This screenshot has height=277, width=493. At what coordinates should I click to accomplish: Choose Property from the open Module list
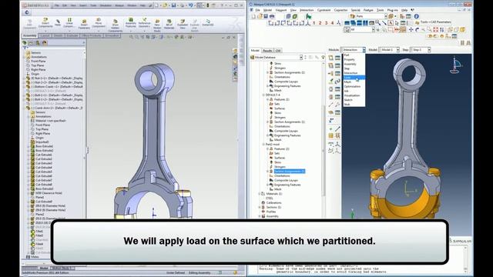click(x=354, y=59)
